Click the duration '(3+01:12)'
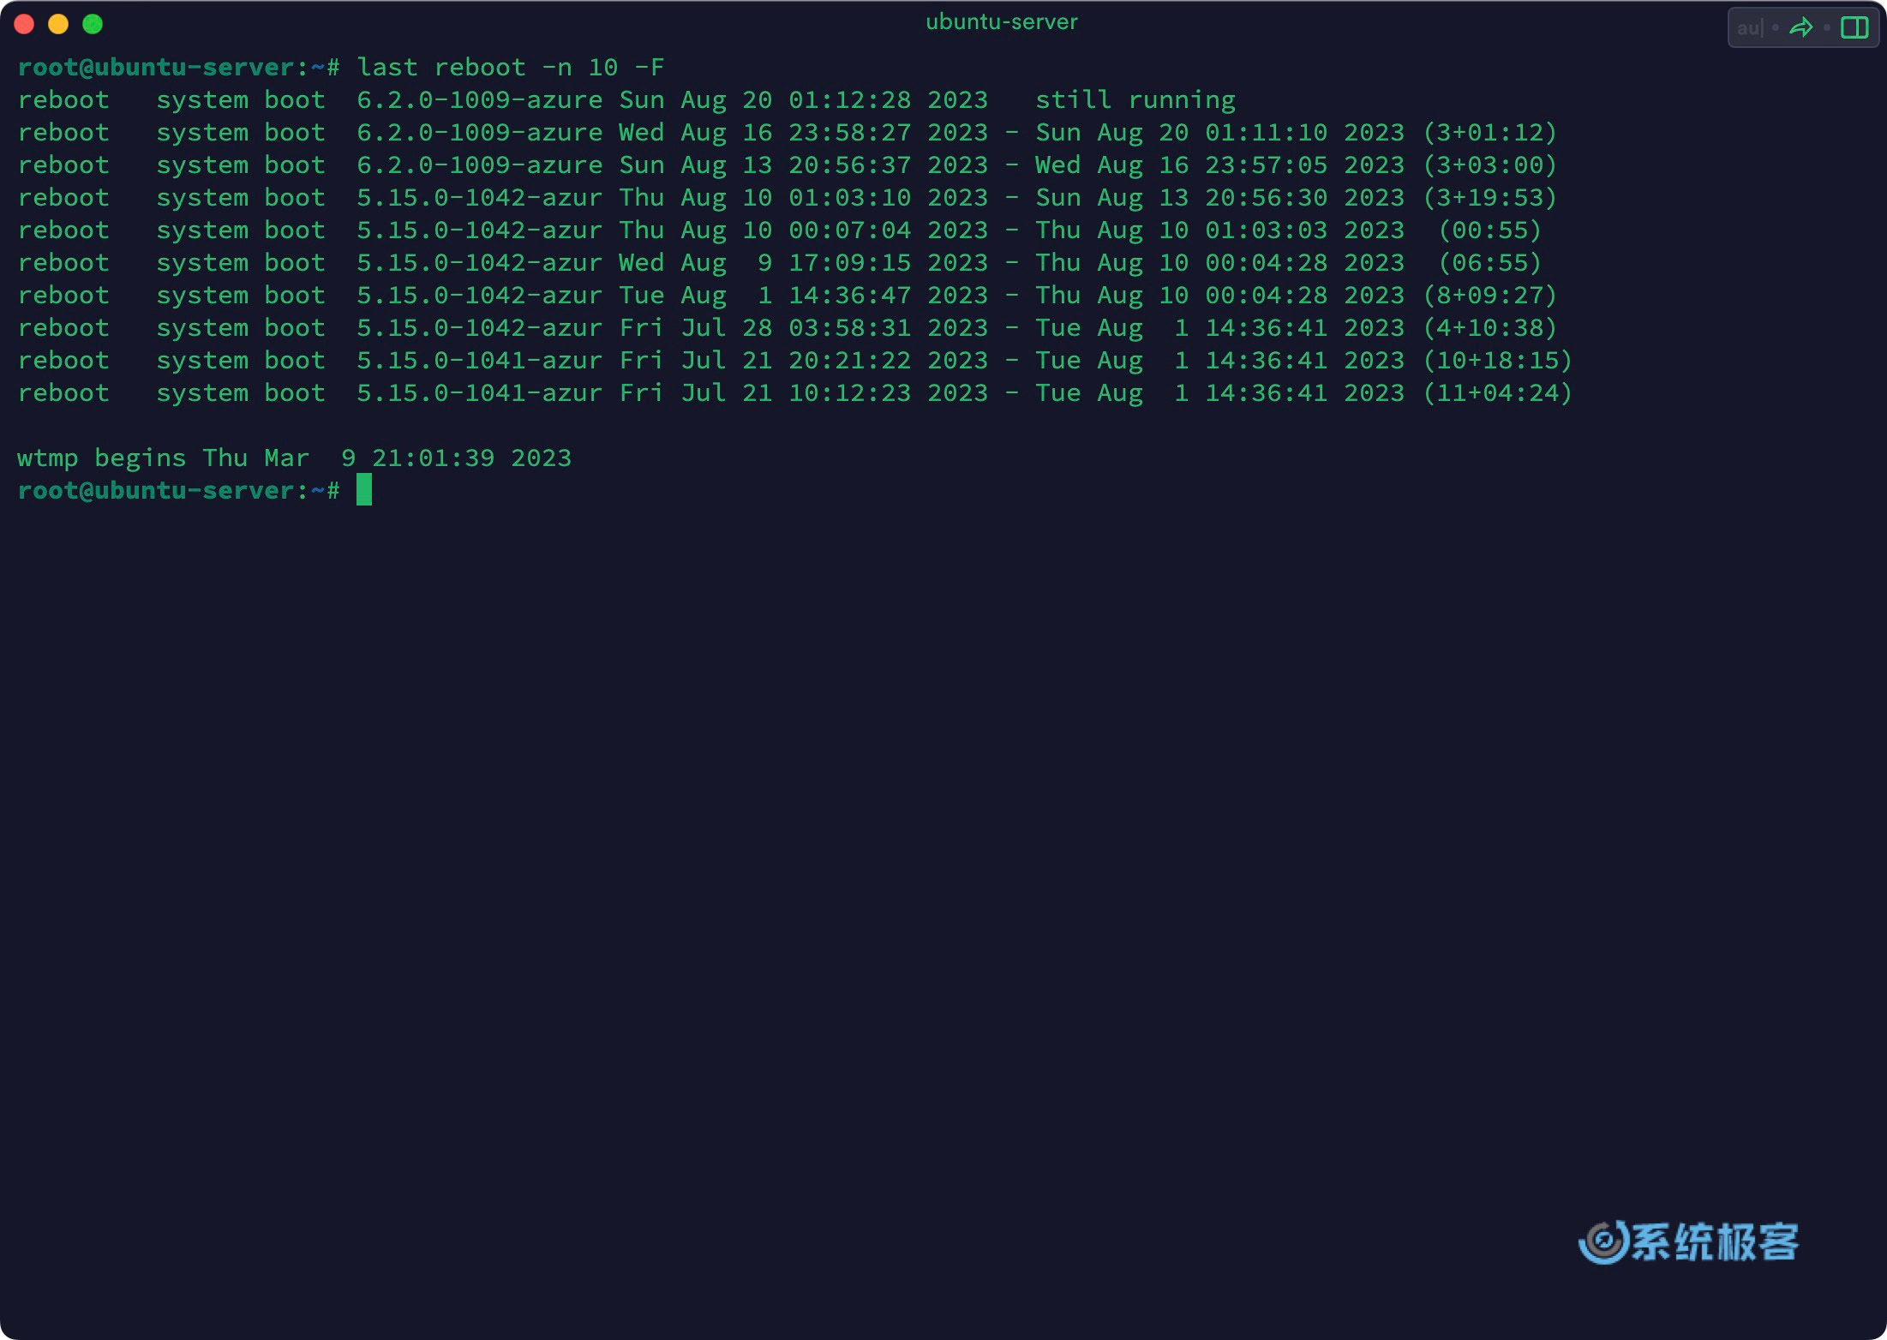The height and width of the screenshot is (1340, 1887). 1489,132
